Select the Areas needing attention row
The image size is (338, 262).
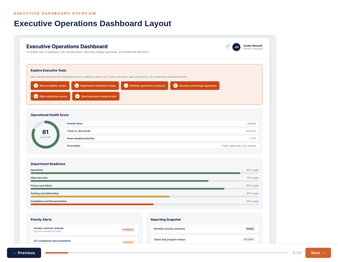tap(161, 139)
